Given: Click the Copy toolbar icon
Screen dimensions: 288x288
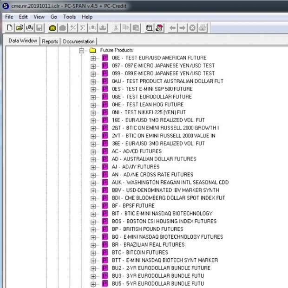Looking at the screenshot, I should tap(126, 28).
